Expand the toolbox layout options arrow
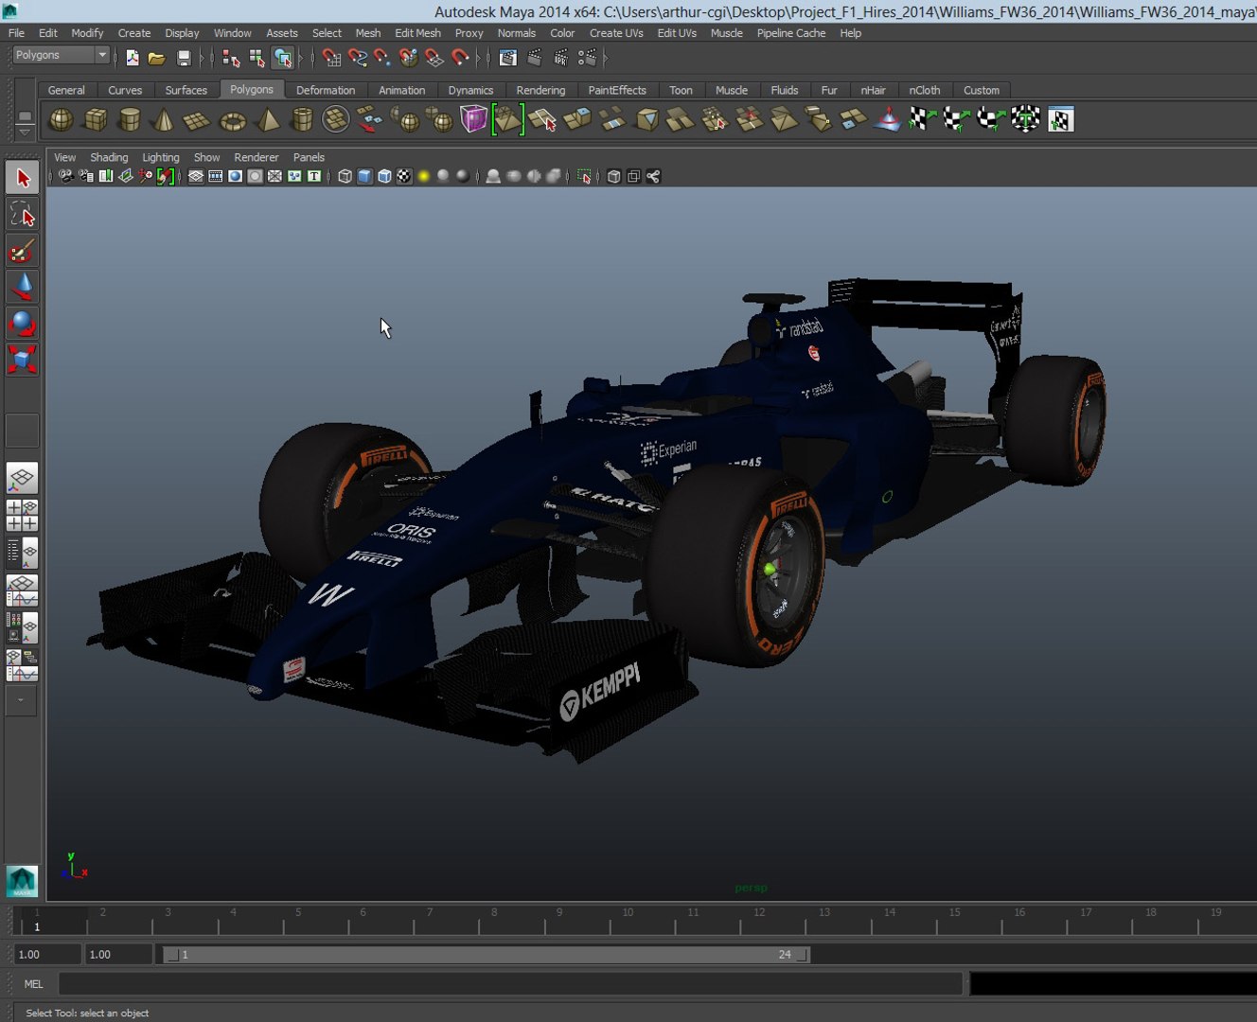Viewport: 1257px width, 1022px height. tap(21, 700)
